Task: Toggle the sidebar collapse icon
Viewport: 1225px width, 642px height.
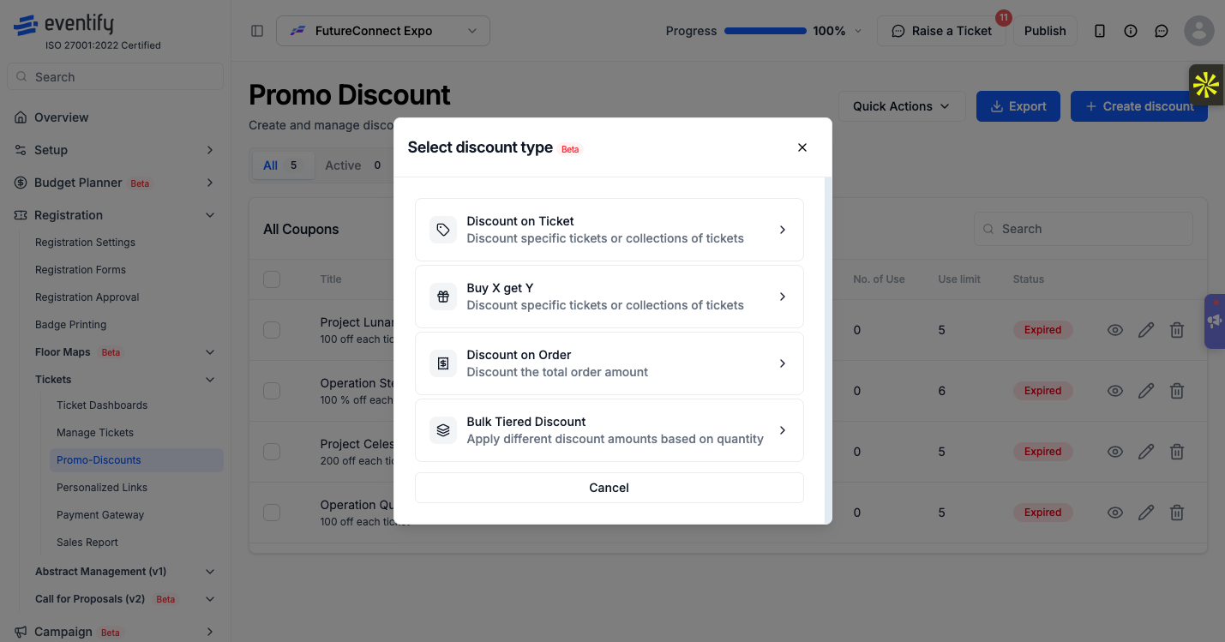Action: click(257, 31)
